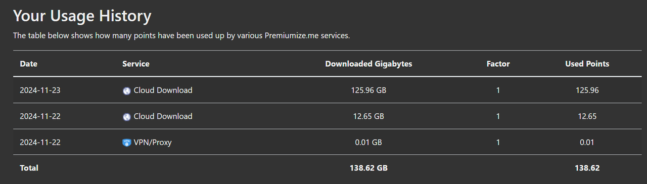Click the 0.01 GB downloaded value
Image resolution: width=647 pixels, height=184 pixels.
368,143
